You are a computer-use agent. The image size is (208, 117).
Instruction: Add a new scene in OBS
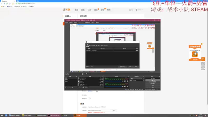66,87
